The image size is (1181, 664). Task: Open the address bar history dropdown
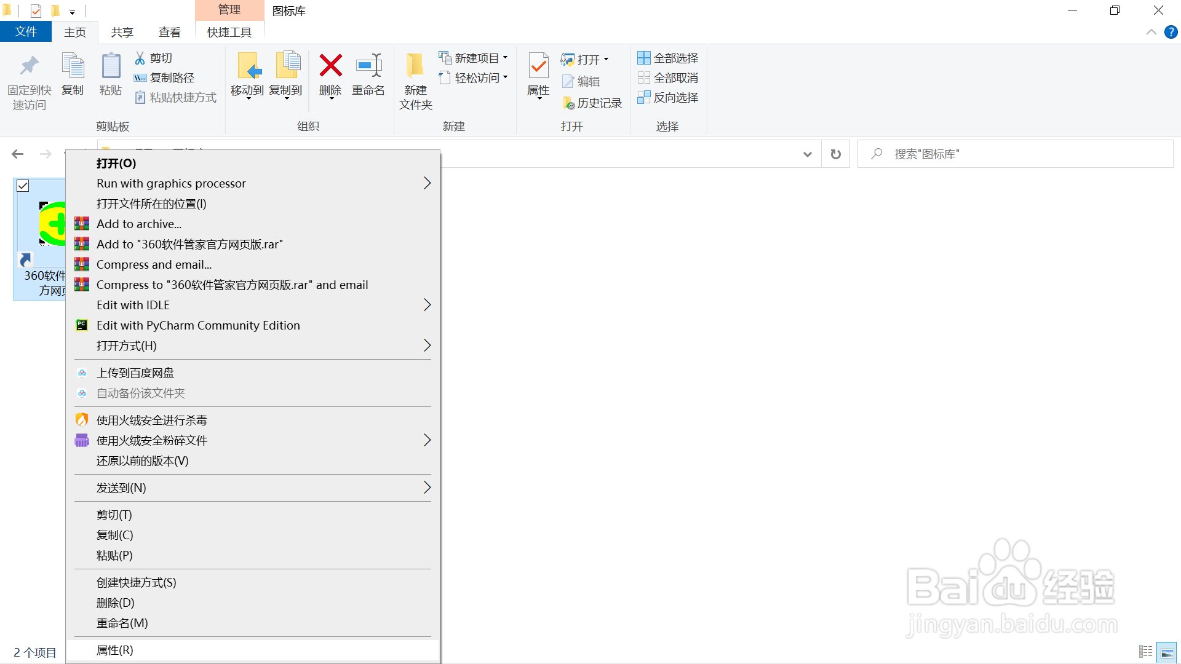(x=807, y=154)
